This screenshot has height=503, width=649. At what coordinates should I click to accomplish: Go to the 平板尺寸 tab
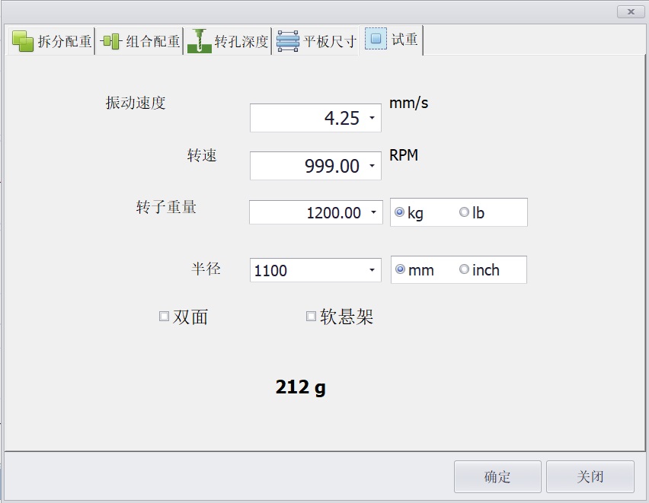click(316, 41)
